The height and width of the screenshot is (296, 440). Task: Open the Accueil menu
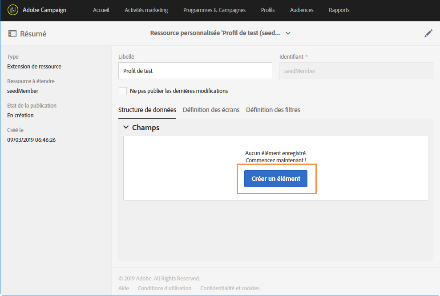(101, 10)
